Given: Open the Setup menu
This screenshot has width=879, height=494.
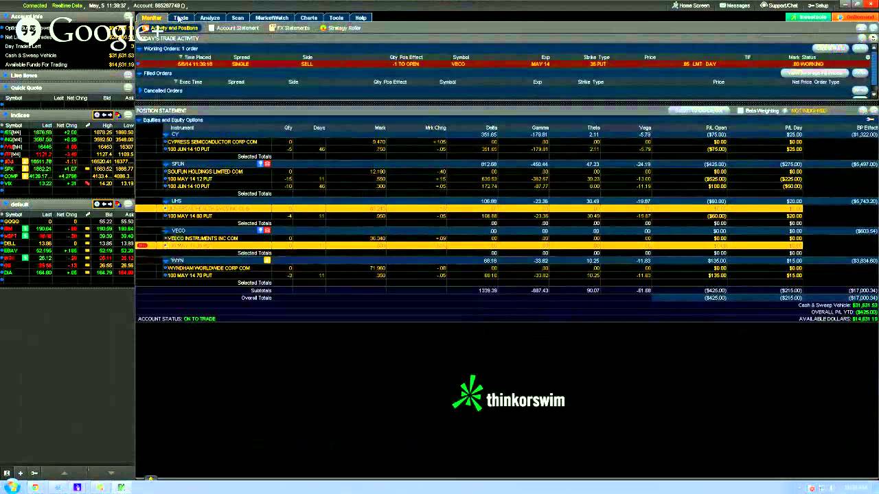Looking at the screenshot, I should point(819,5).
